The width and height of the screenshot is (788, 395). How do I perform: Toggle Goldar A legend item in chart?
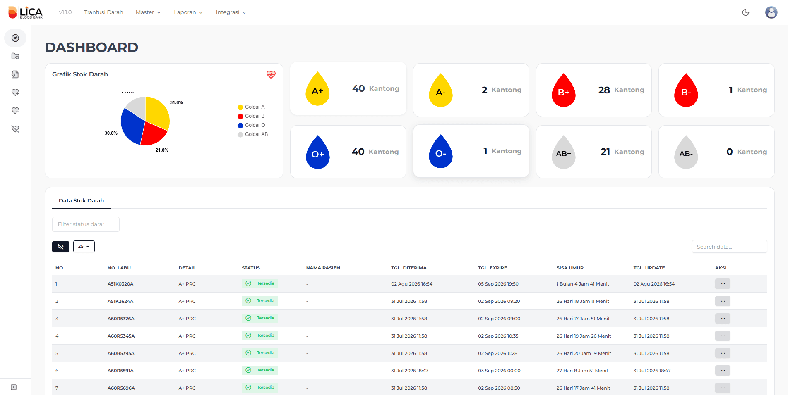(x=251, y=107)
